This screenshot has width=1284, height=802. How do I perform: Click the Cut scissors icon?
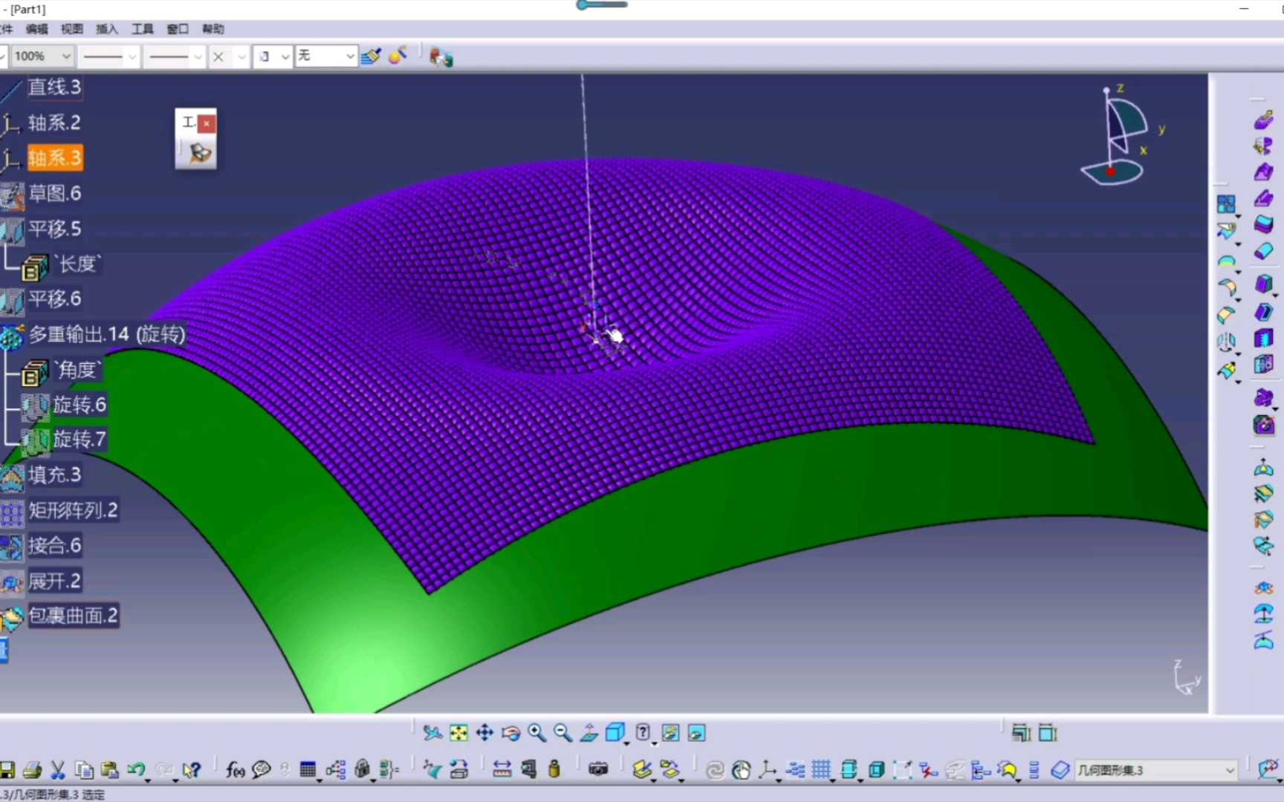point(58,770)
